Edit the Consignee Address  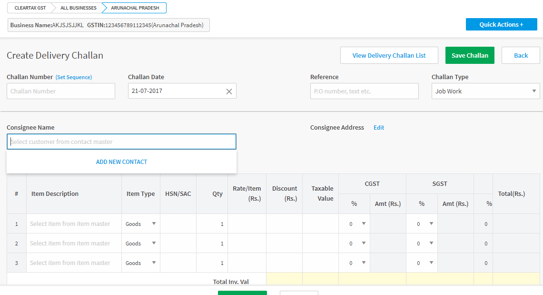pyautogui.click(x=379, y=127)
